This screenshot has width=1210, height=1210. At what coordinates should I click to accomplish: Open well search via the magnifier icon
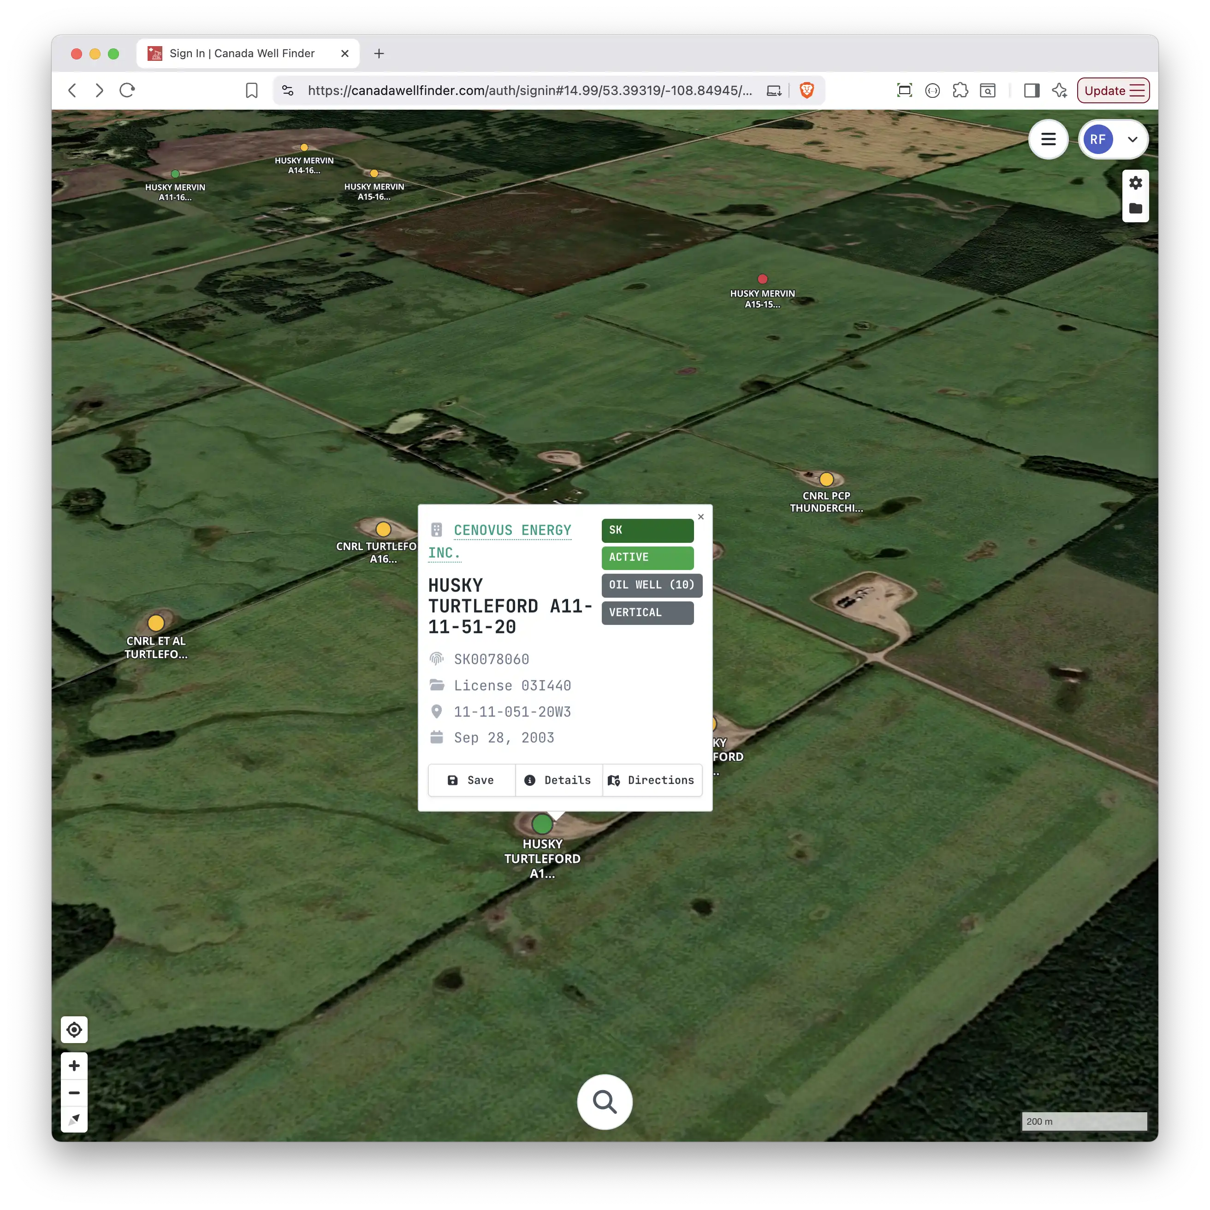click(604, 1102)
